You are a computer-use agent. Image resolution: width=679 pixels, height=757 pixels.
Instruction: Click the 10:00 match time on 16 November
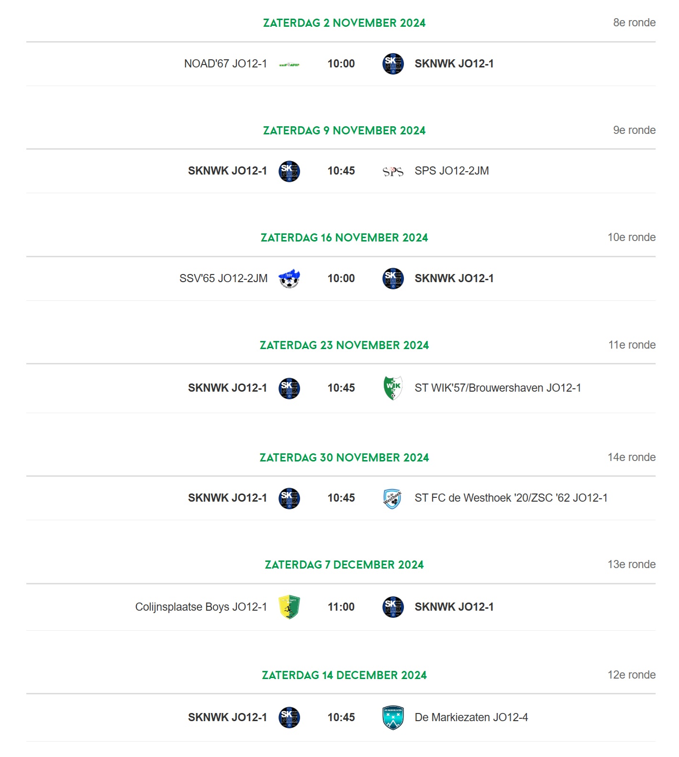click(341, 278)
